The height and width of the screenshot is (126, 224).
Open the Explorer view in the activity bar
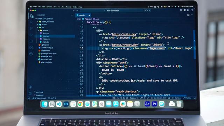(31, 16)
